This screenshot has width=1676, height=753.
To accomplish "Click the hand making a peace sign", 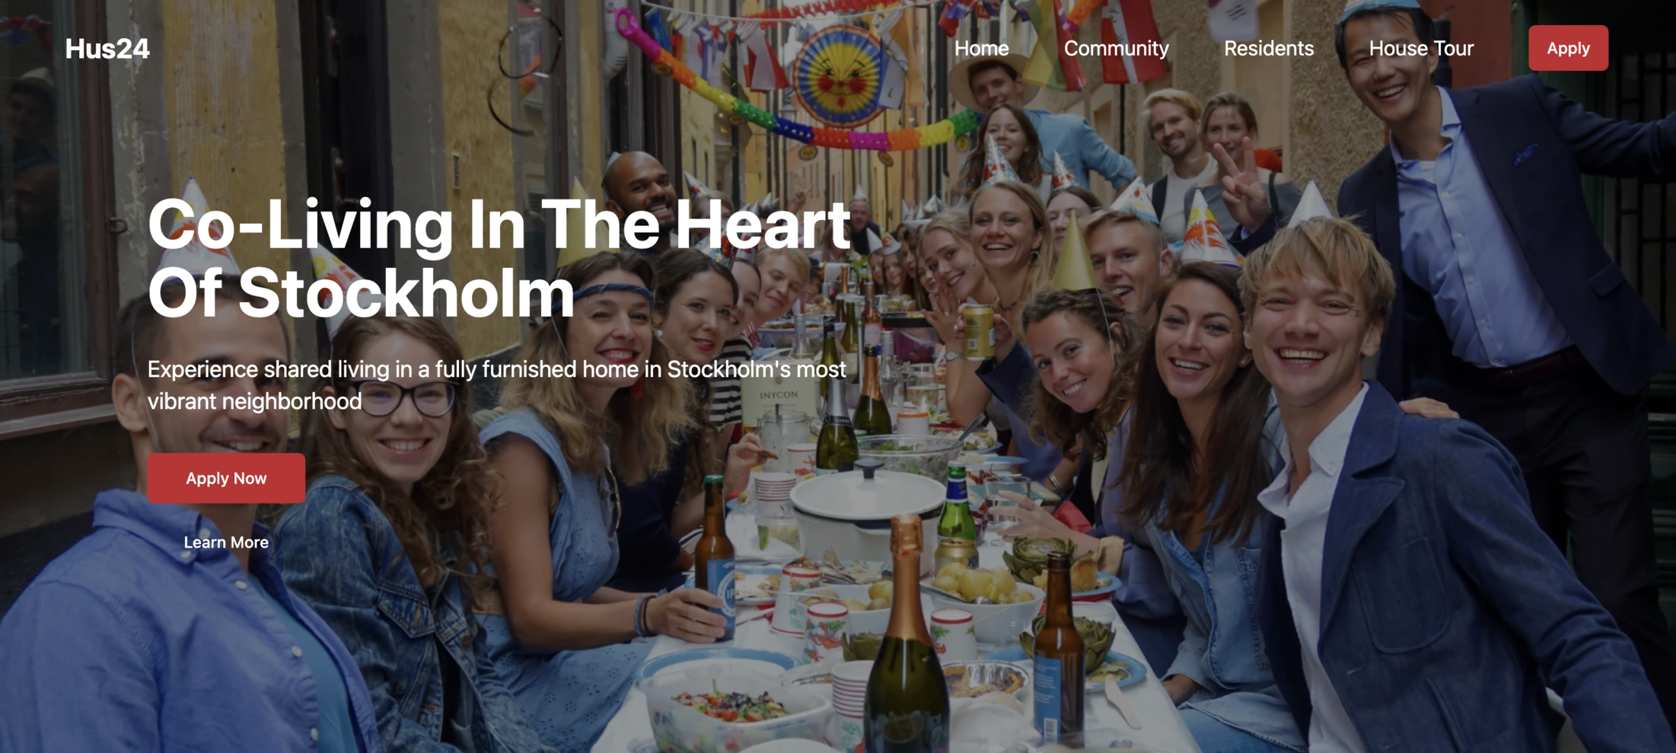I will click(x=1239, y=185).
